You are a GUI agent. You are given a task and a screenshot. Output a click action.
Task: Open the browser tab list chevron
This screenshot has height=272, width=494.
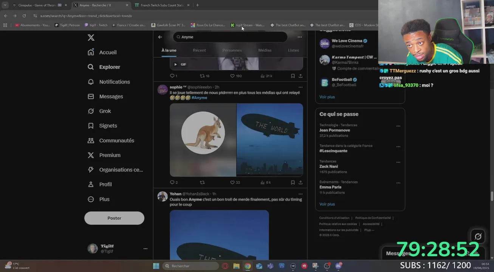[x=5, y=5]
